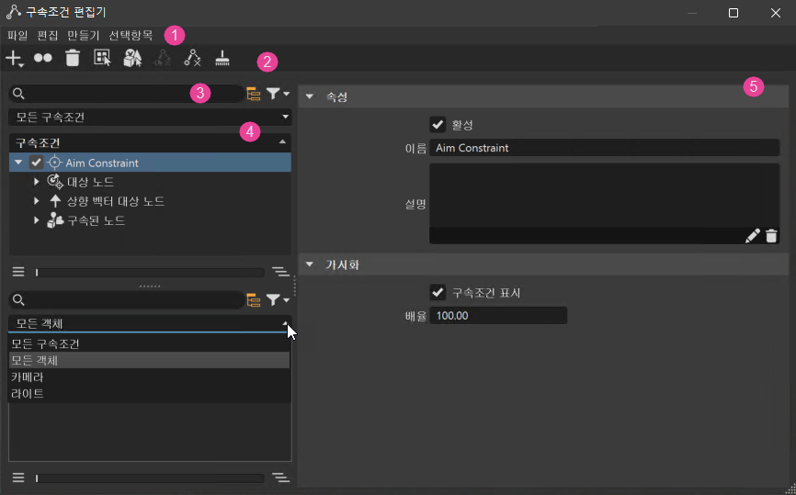Click orange hierarchy icon beside the constraint search field

[254, 94]
